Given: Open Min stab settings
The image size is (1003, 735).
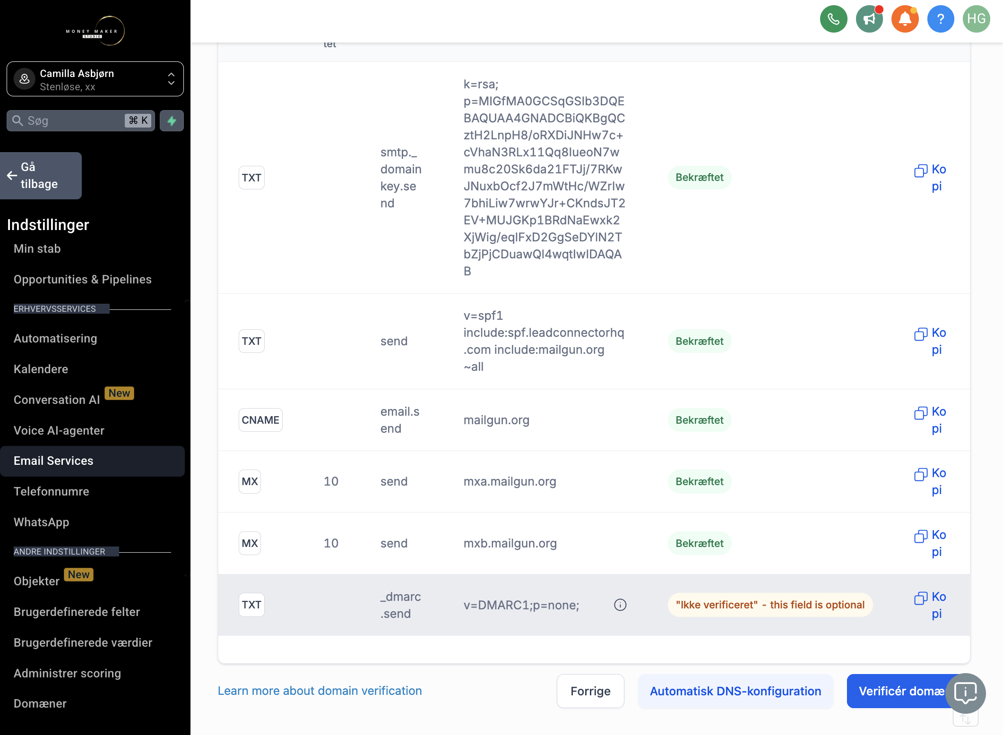Looking at the screenshot, I should tap(37, 248).
